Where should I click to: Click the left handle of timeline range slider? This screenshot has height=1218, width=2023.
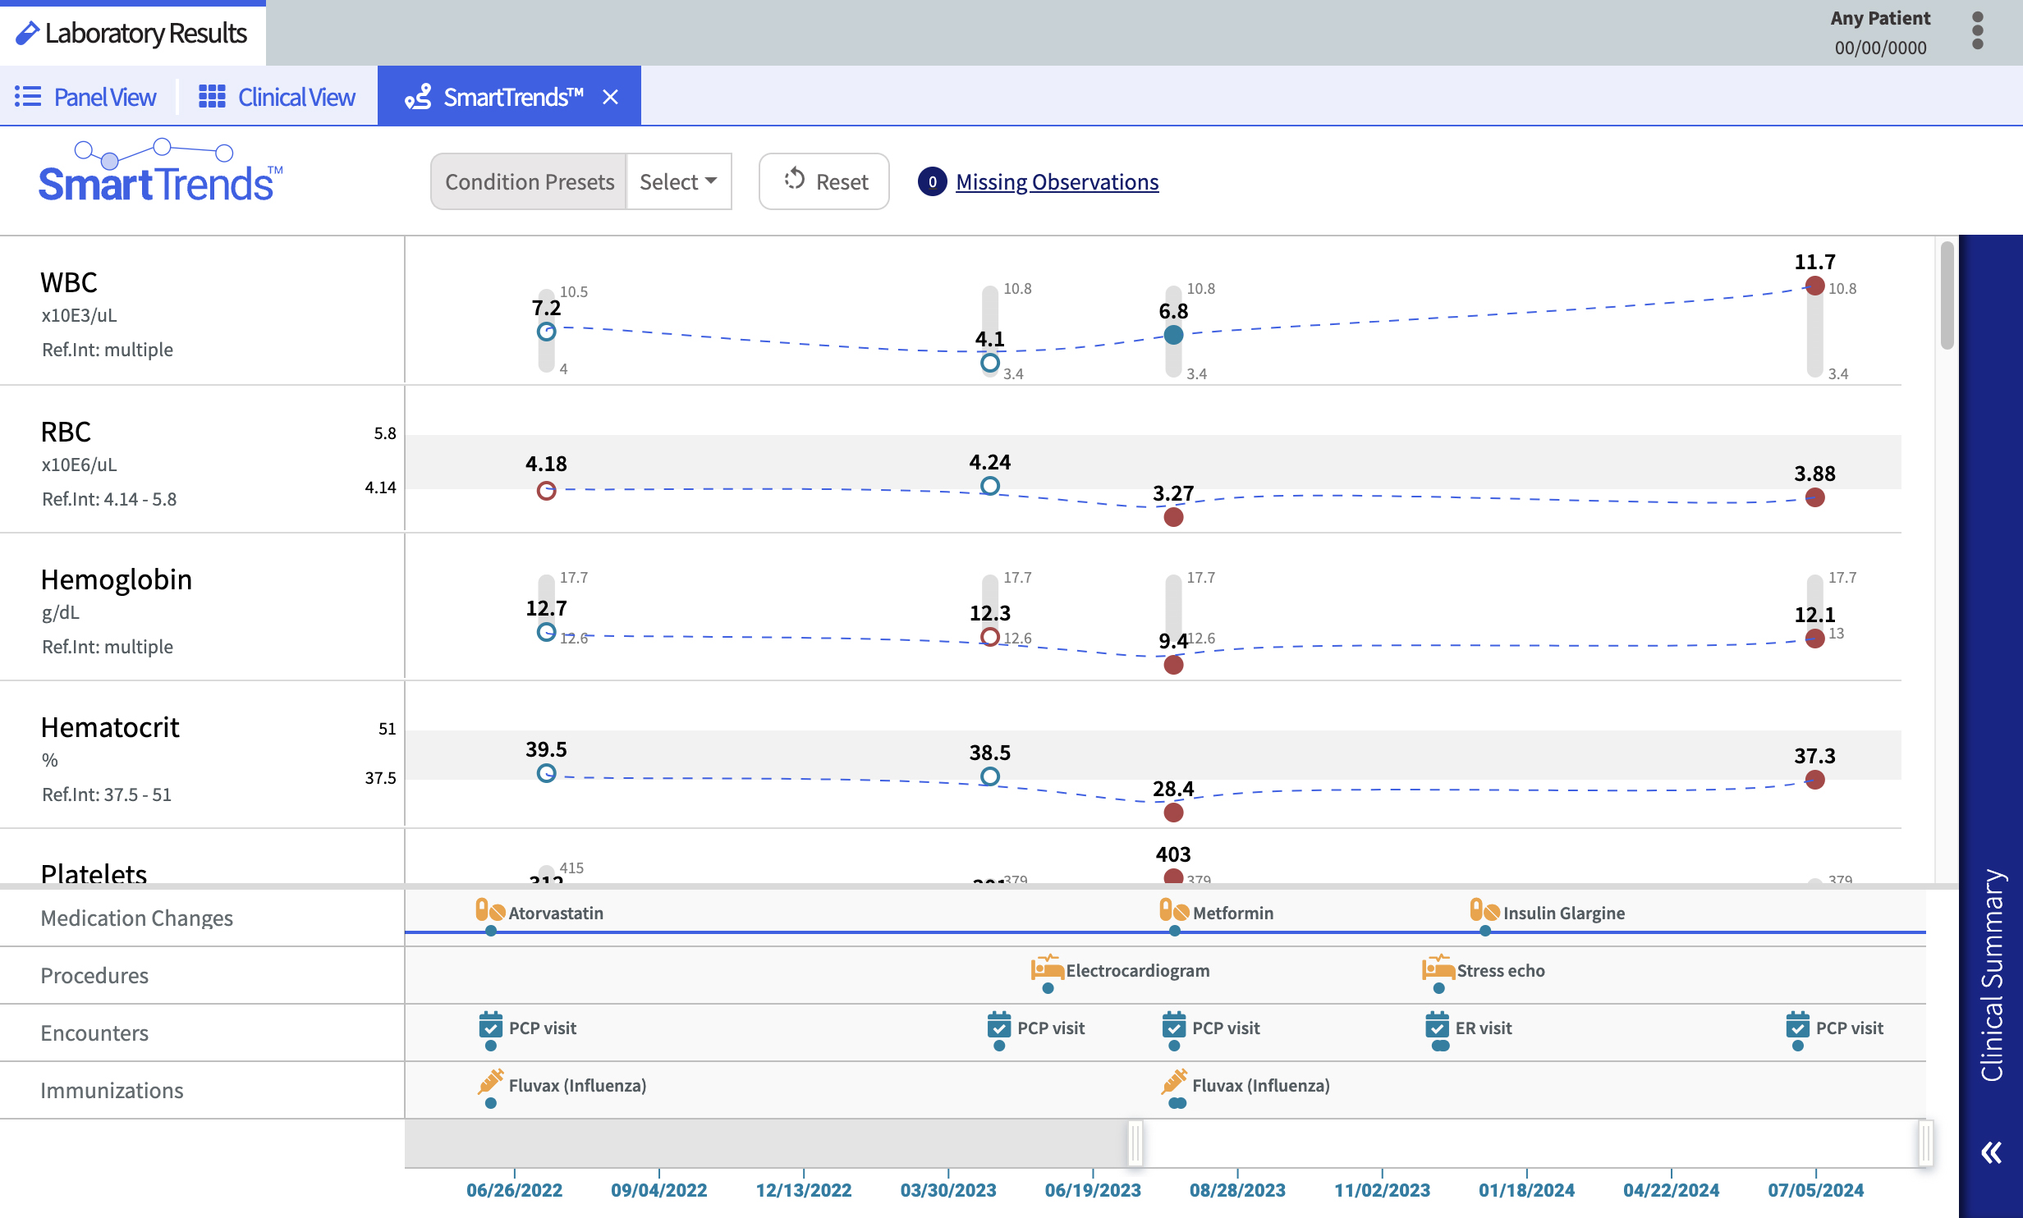1135,1142
